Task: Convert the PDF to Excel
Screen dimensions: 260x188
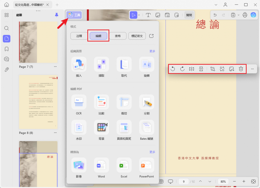Action: click(124, 165)
